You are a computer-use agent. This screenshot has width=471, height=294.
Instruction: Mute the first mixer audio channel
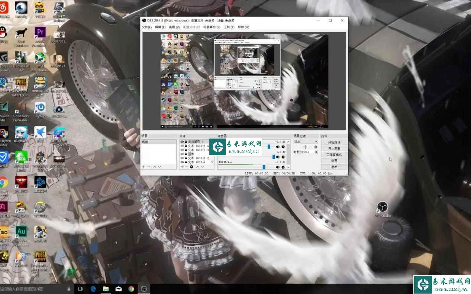click(x=278, y=147)
